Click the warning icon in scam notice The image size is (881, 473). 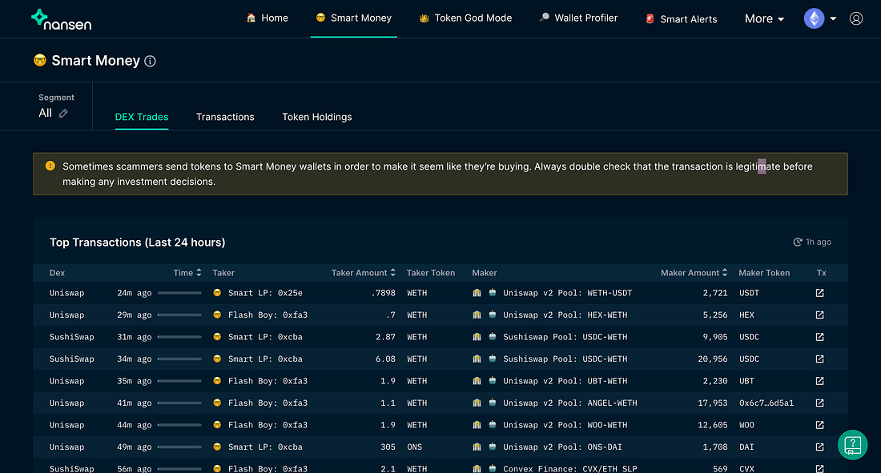click(50, 166)
